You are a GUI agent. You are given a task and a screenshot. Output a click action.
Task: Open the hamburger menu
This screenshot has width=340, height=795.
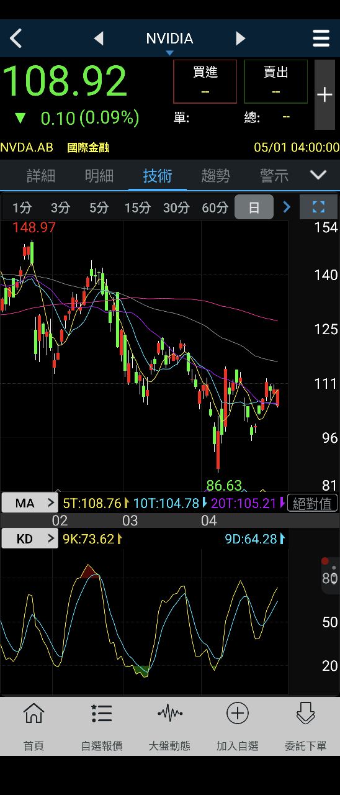tap(321, 39)
